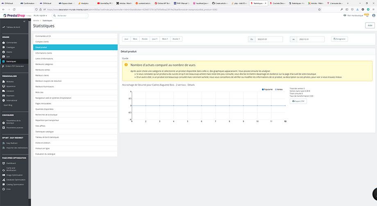Viewport: 377px width, 206px height.
Task: Click the Au end date field
Action: point(310,39)
